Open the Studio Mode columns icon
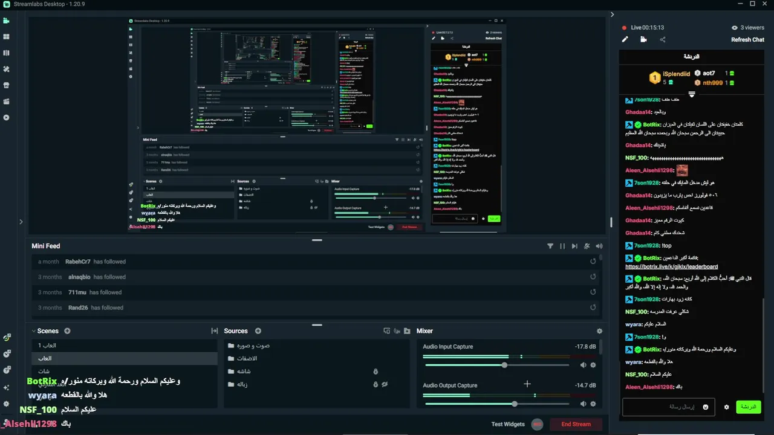774x435 pixels. [7, 53]
